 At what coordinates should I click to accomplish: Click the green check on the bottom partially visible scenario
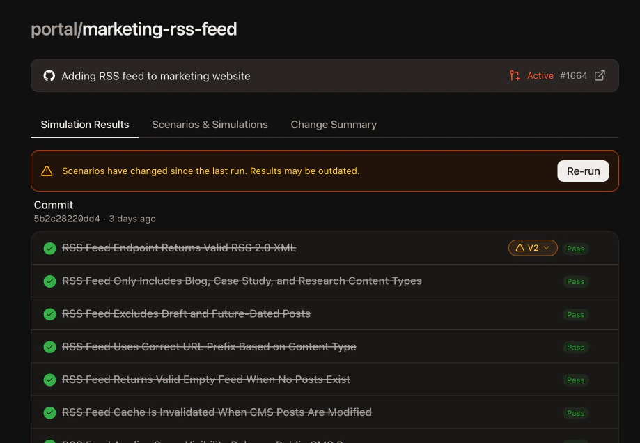[49, 441]
